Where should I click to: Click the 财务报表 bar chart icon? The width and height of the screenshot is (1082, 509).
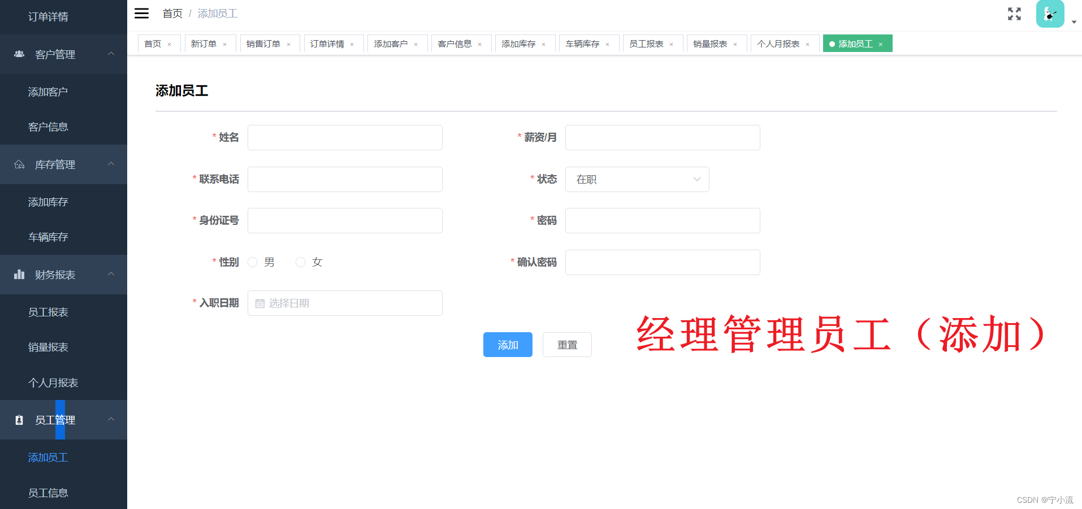click(x=19, y=275)
